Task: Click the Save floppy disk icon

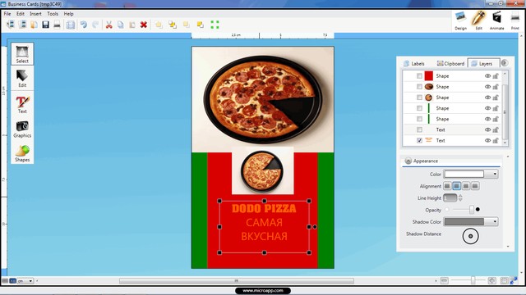Action: pos(46,25)
